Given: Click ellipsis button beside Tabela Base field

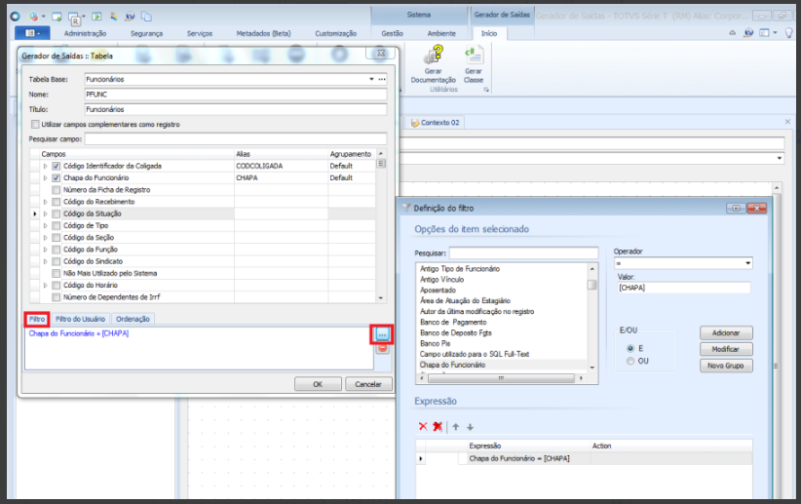Looking at the screenshot, I should (x=382, y=79).
